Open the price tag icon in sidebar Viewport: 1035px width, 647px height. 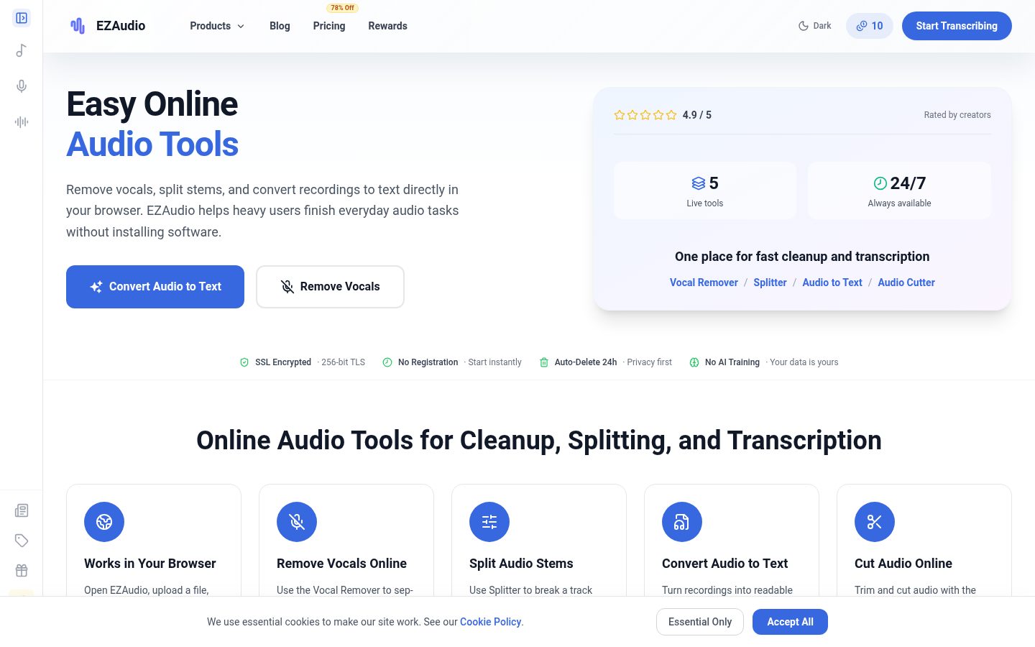click(22, 541)
